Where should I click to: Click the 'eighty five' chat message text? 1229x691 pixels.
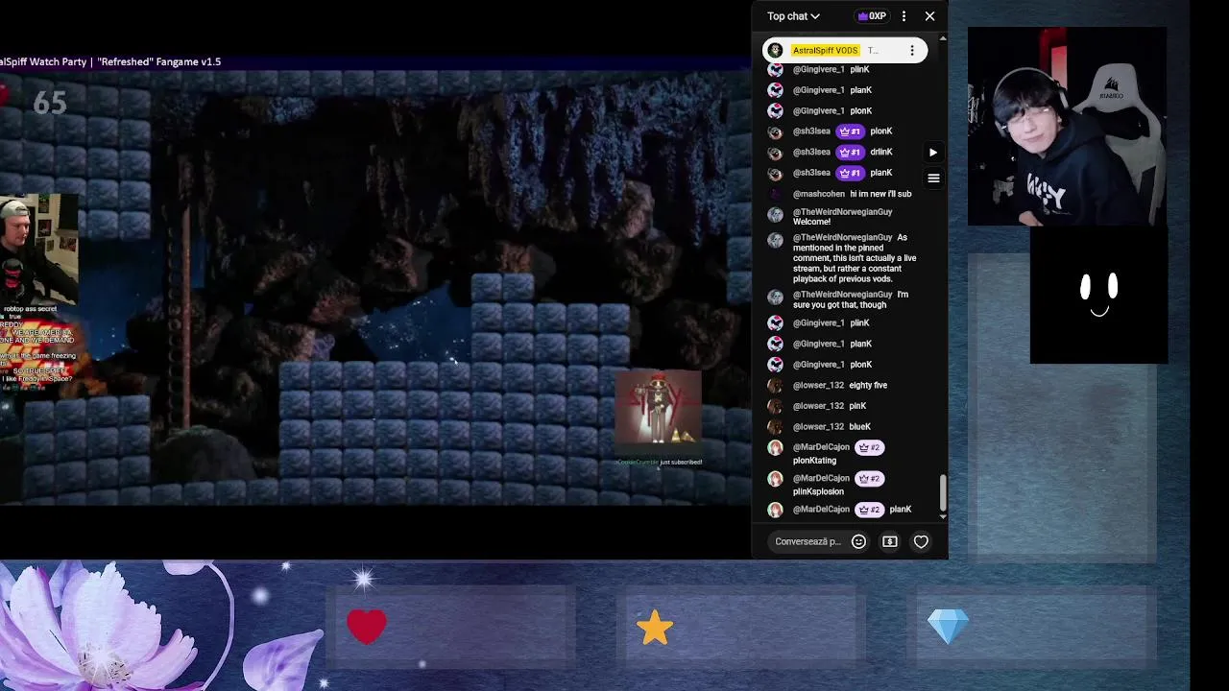tap(868, 385)
